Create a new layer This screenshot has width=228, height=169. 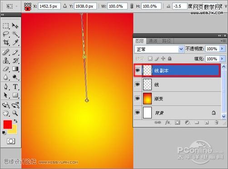pos(207,122)
